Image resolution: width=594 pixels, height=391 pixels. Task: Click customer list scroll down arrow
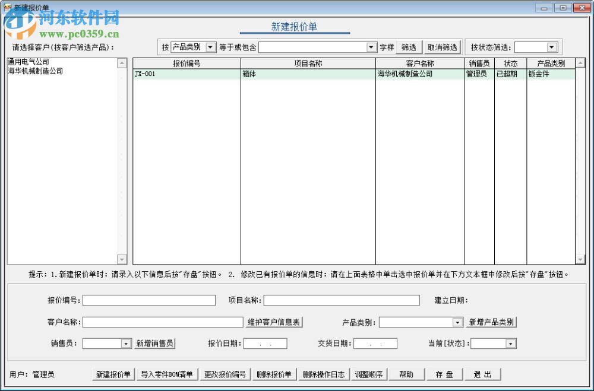click(122, 259)
